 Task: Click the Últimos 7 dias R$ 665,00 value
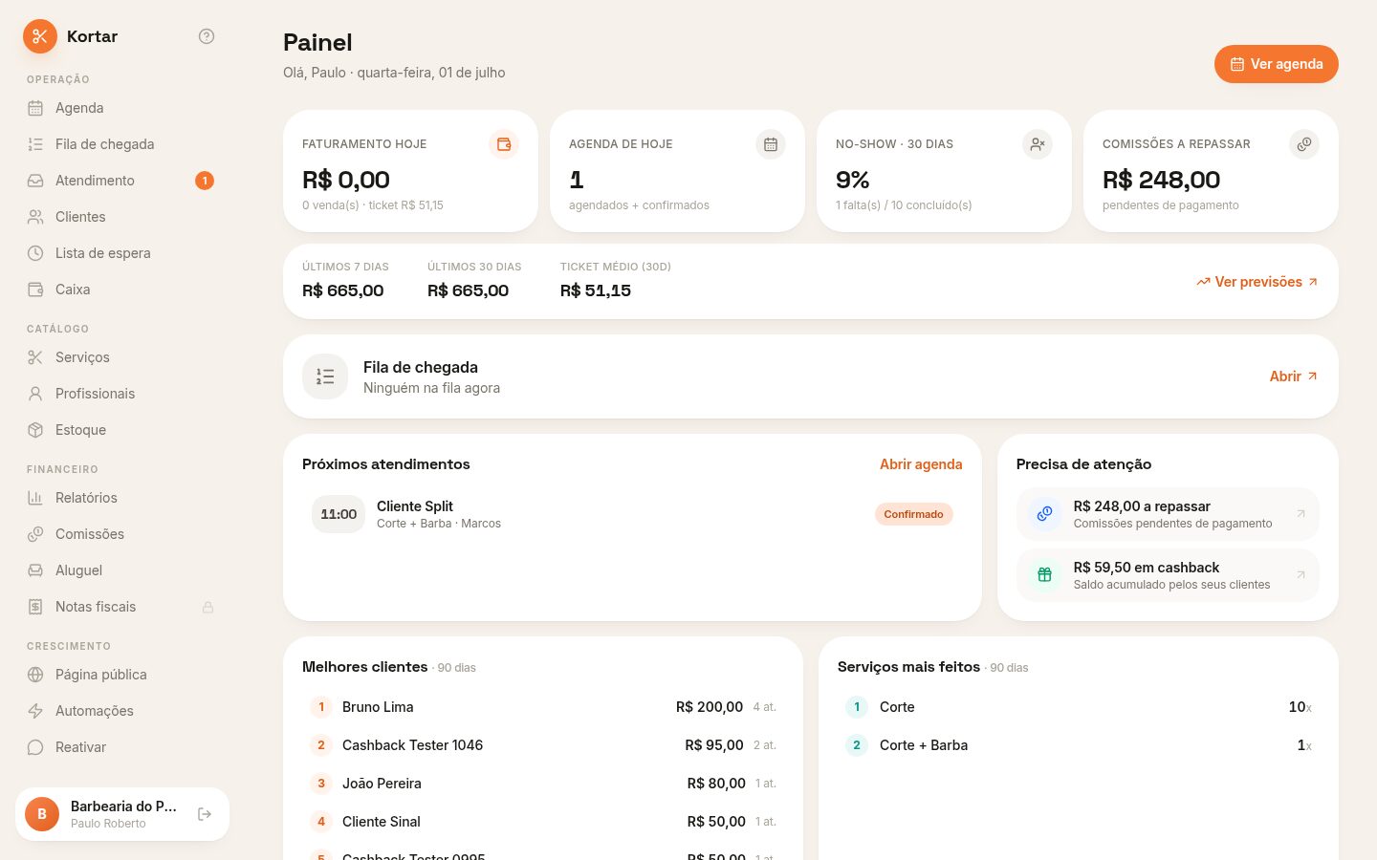pyautogui.click(x=342, y=290)
